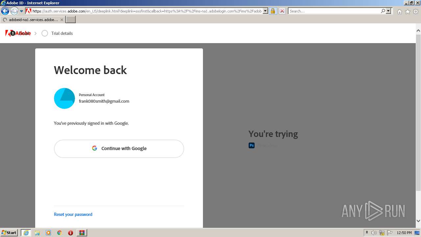Minimize the Internet Explorer window
This screenshot has width=421, height=237.
(406, 3)
